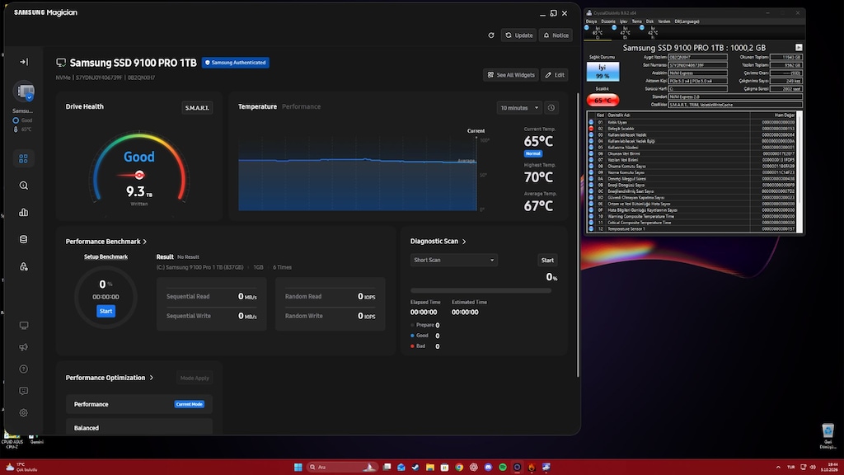Select the 65 °C C: disk in CrystalDiskInfo

(x=597, y=32)
